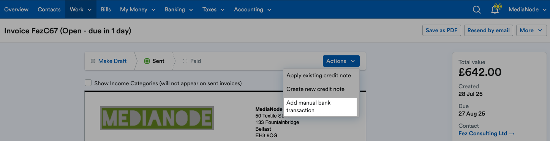This screenshot has width=550, height=141.
Task: Open the More options dropdown
Action: pos(531,30)
